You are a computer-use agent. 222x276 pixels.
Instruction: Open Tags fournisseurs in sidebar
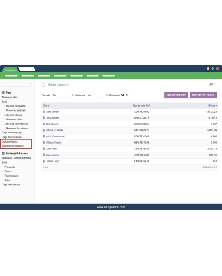12,137
